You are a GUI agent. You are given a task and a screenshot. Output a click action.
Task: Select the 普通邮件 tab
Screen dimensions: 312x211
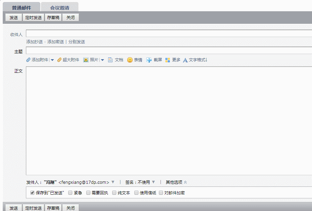(21, 7)
